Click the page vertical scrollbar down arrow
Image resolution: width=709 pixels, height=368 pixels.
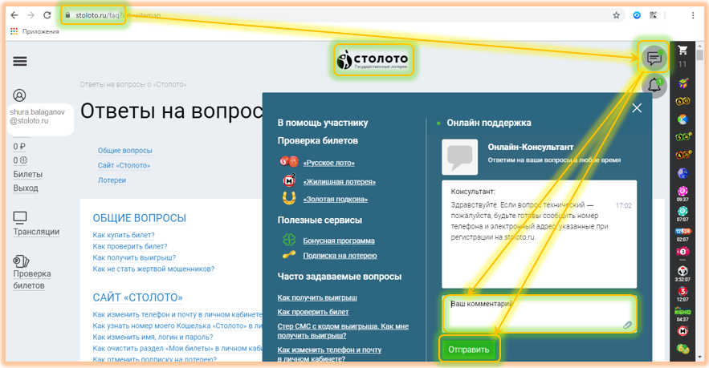click(x=700, y=357)
